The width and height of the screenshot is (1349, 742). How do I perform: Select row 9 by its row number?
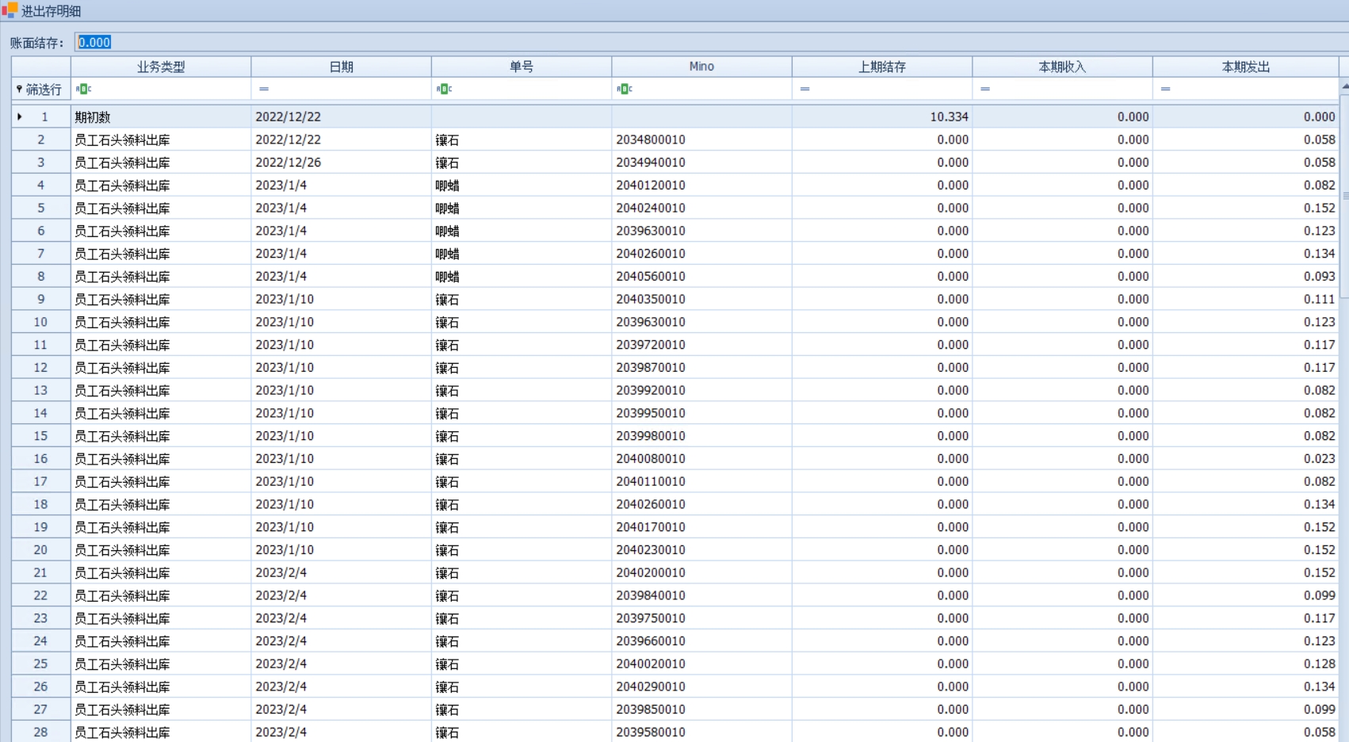(x=41, y=299)
